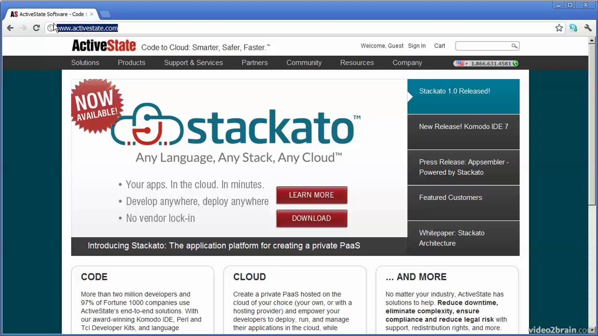Open a new browser tab
Screen dimensions: 598x336
105,14
